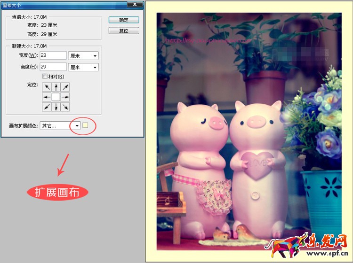Open the height unit 厘米 dropdown
Viewport: 353px width, 263px height.
click(x=83, y=67)
